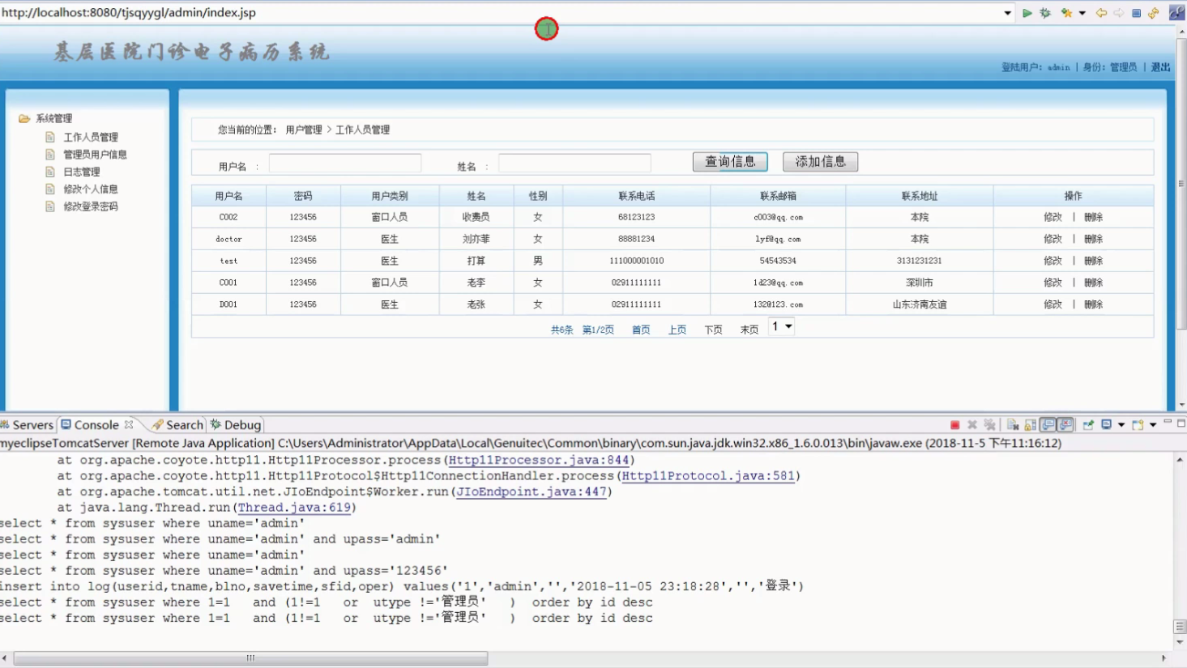Viewport: 1187px width, 668px height.
Task: Click the 用户类别 column header
Action: (x=390, y=196)
